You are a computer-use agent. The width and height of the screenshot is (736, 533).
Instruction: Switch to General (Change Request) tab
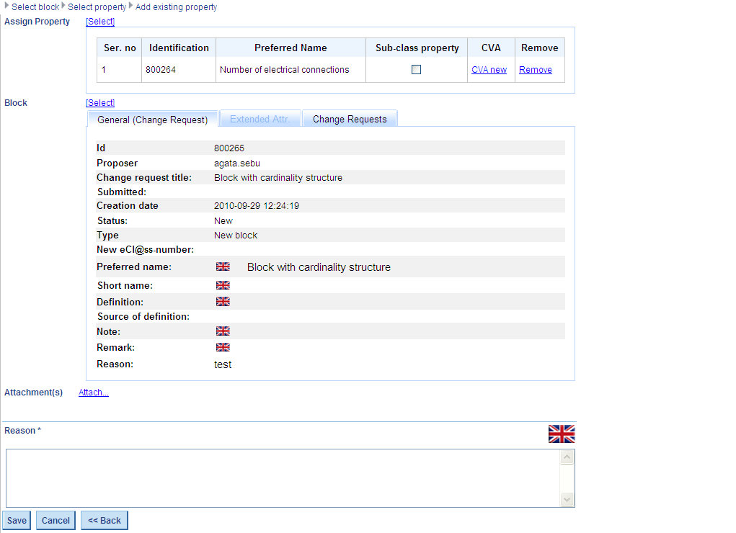click(x=152, y=120)
